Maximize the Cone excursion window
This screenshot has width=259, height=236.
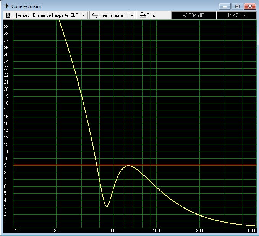tap(237, 6)
